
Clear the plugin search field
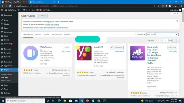[x=176, y=35]
